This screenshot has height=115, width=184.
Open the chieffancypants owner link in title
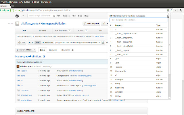(x=29, y=24)
